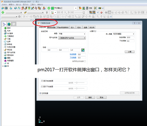Switch to the 切入 tab
The width and height of the screenshot is (147, 126).
click(x=72, y=27)
